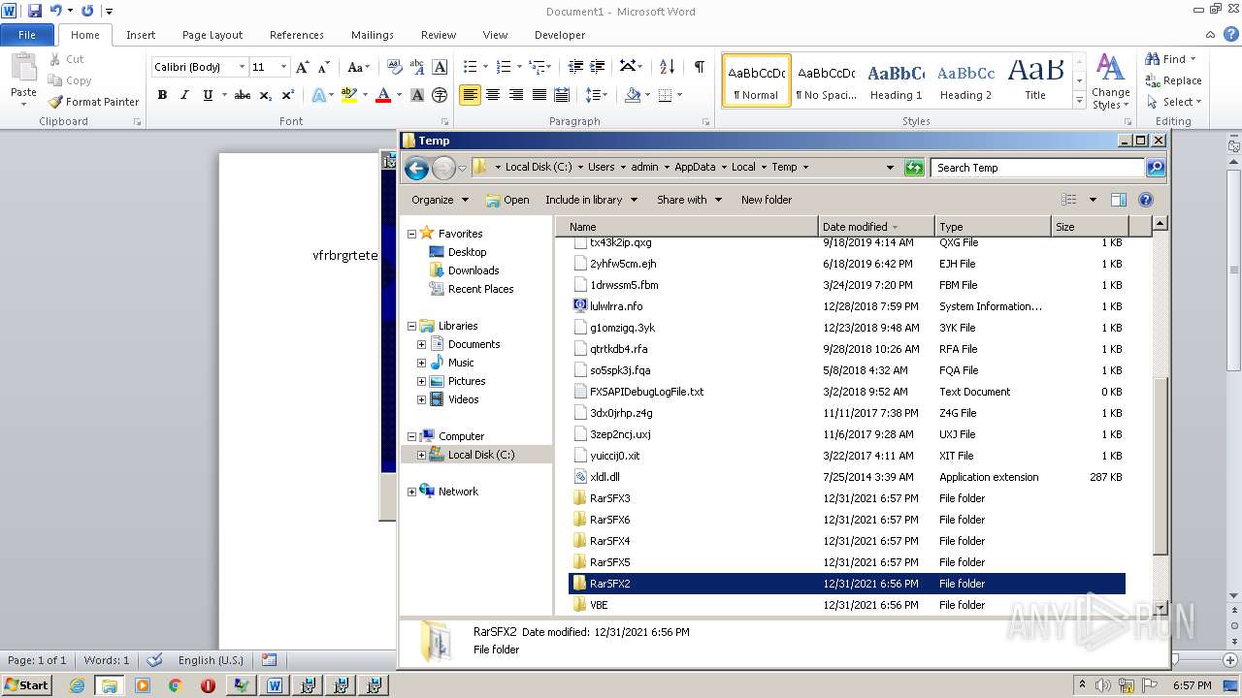Click the Sort icon

[x=667, y=67]
